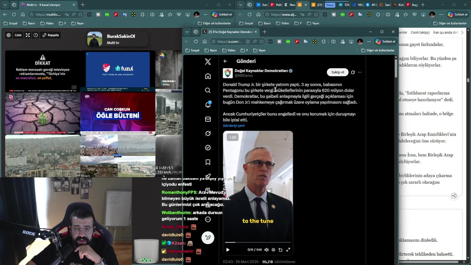The image size is (471, 265).
Task: Open profile avatar in Al Jazeera window
Action: pos(432,14)
